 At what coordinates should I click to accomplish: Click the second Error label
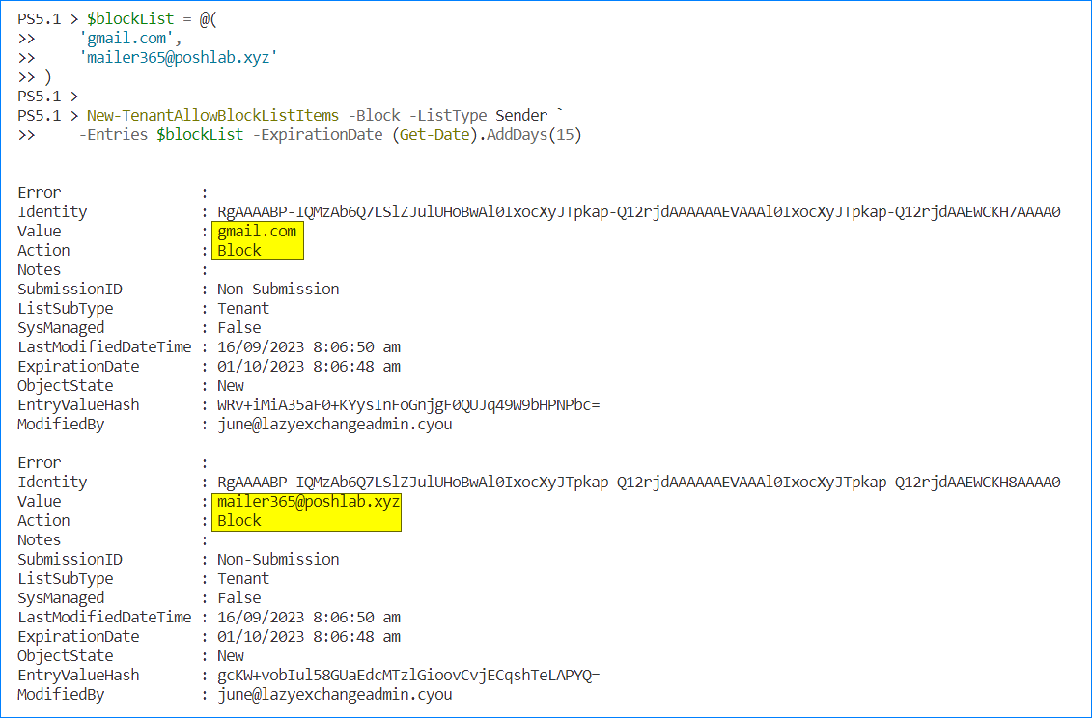click(x=39, y=462)
